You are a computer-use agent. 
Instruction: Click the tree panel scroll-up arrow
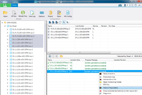[x=45, y=22]
